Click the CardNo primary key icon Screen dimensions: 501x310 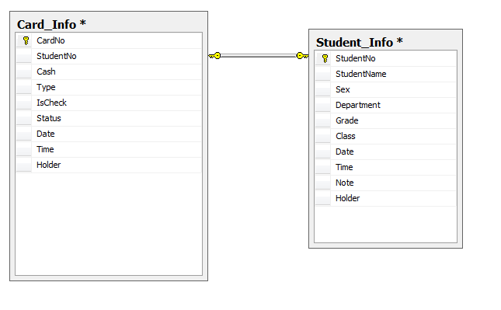[26, 40]
